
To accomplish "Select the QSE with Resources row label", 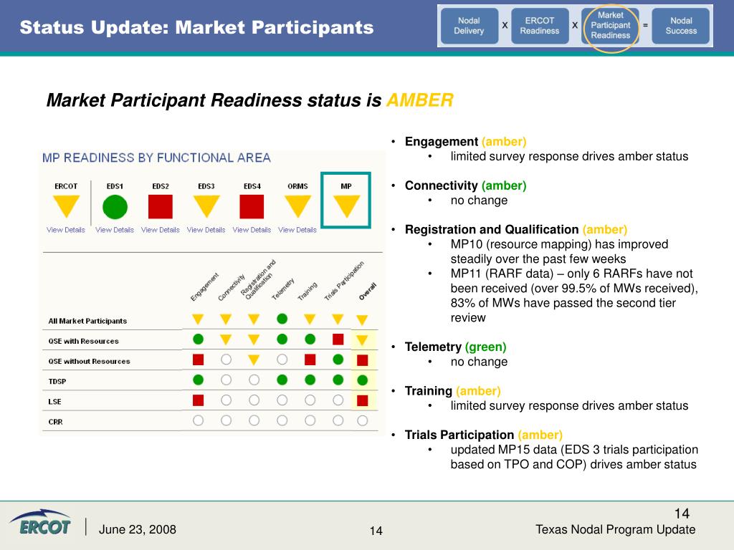I will click(x=83, y=341).
